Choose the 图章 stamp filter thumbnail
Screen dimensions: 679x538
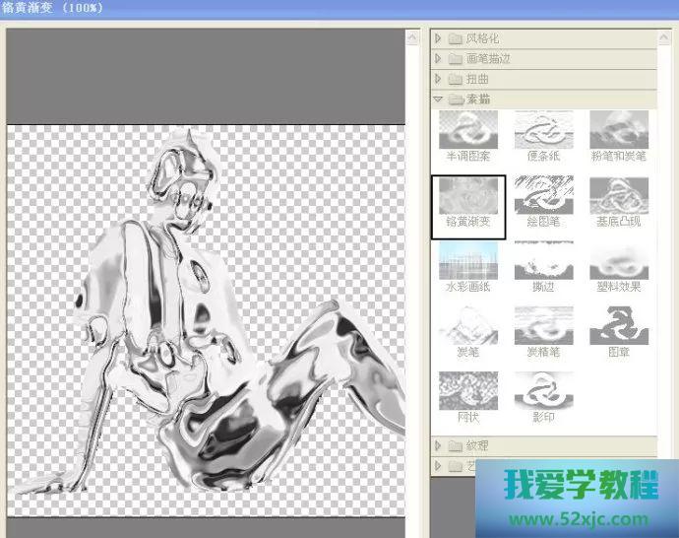pyautogui.click(x=618, y=326)
